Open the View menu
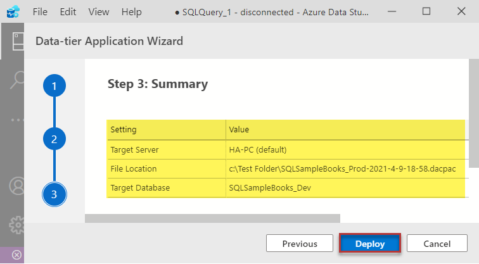This screenshot has width=479, height=264. pos(99,12)
